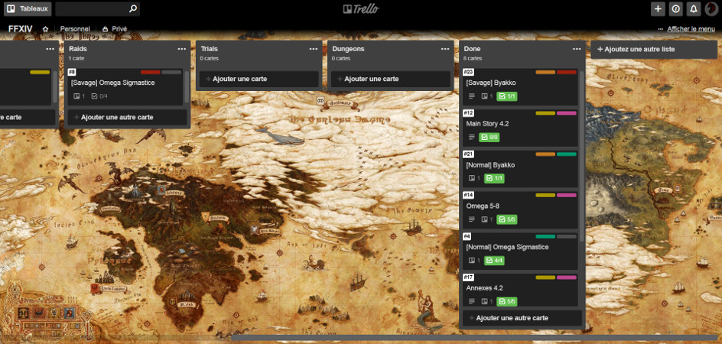The width and height of the screenshot is (722, 344).
Task: Click the Dungeons list title
Action: [348, 49]
